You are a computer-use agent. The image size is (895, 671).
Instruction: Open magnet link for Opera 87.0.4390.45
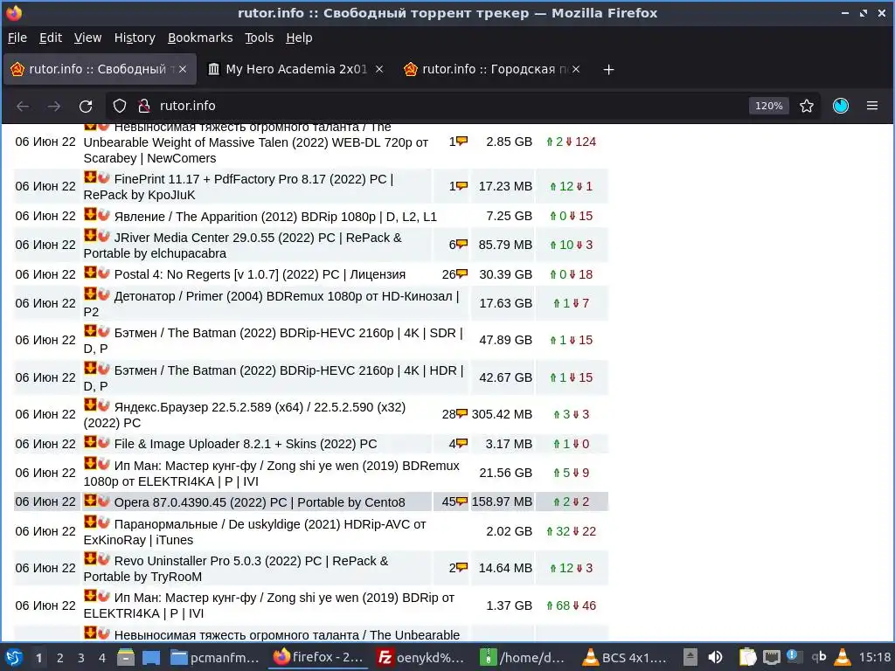(x=103, y=501)
